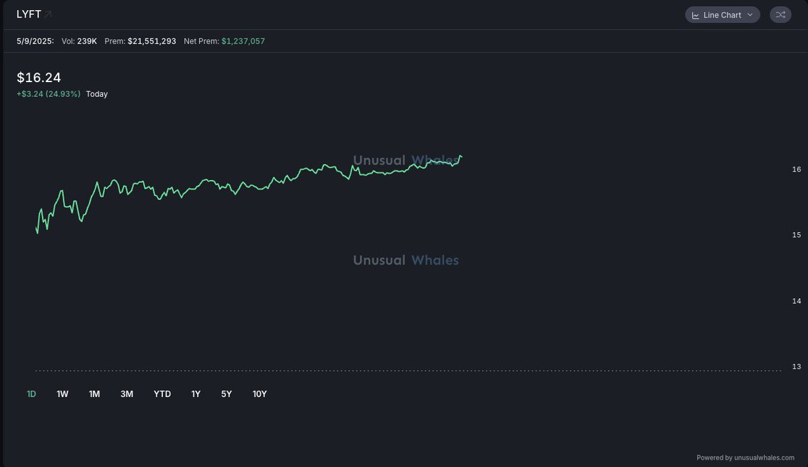Image resolution: width=808 pixels, height=467 pixels.
Task: Click the 15 price axis label
Action: pyautogui.click(x=797, y=236)
